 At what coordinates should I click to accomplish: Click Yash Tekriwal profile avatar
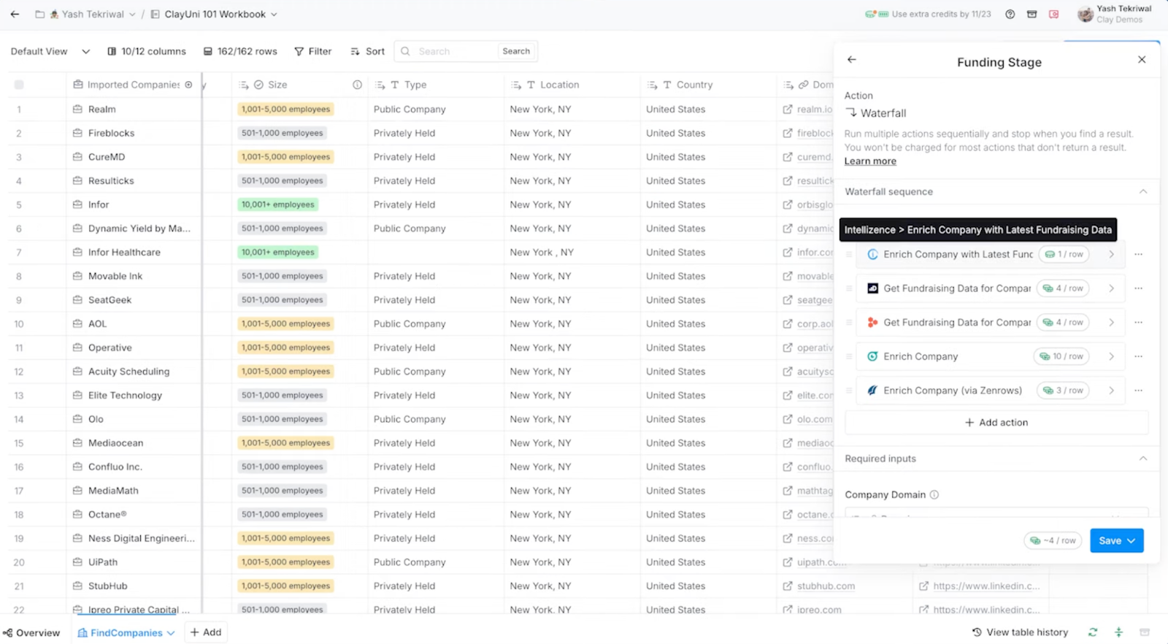tap(1086, 14)
